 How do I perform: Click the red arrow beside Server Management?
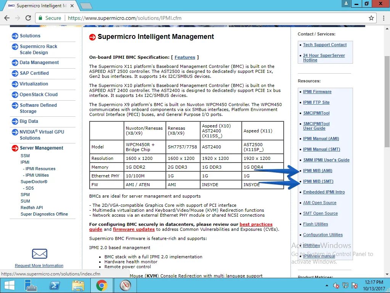(15, 148)
